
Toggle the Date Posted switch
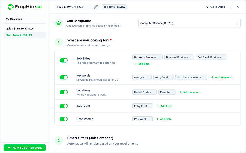pyautogui.click(x=64, y=119)
